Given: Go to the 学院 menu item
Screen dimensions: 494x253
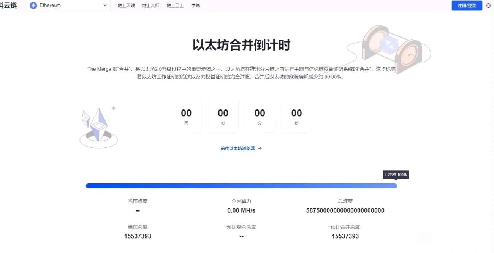Looking at the screenshot, I should coord(195,6).
